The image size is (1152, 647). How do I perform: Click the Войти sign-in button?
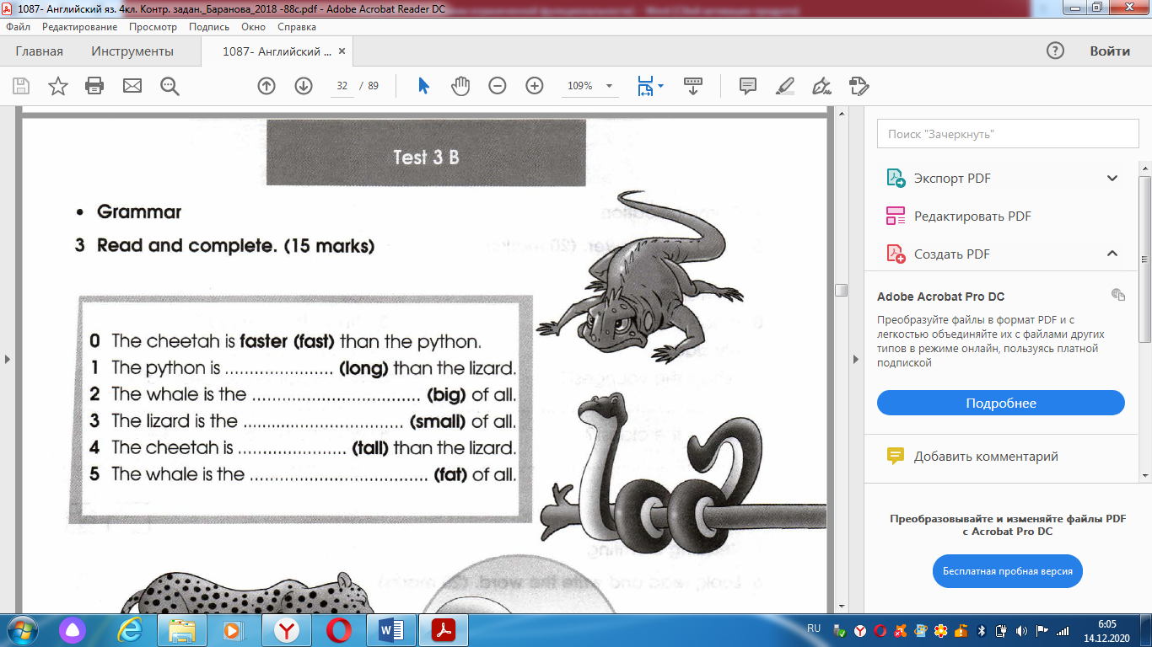pyautogui.click(x=1110, y=51)
